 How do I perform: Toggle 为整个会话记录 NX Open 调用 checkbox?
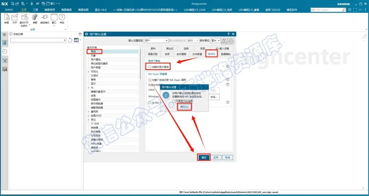click(150, 80)
